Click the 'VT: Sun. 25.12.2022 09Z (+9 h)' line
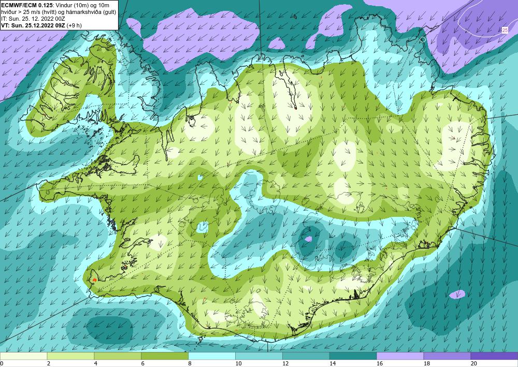This screenshot has height=367, width=518. [x=41, y=25]
